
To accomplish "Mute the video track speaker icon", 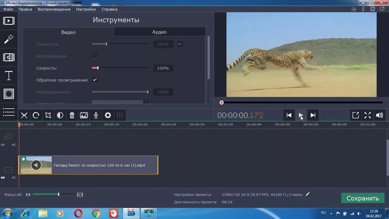I will 14,177.
